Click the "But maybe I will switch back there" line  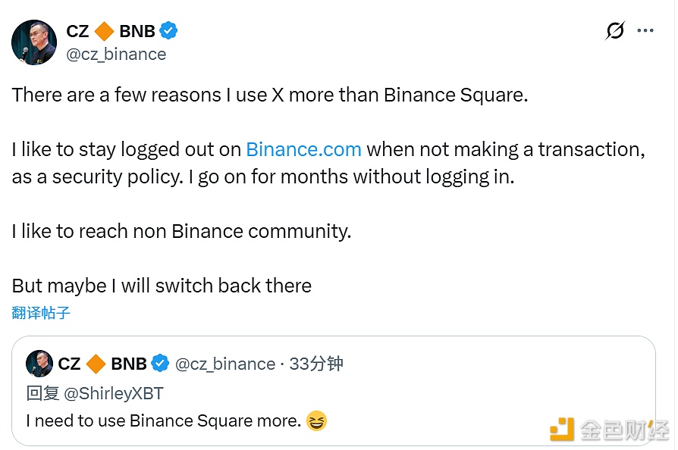point(162,286)
